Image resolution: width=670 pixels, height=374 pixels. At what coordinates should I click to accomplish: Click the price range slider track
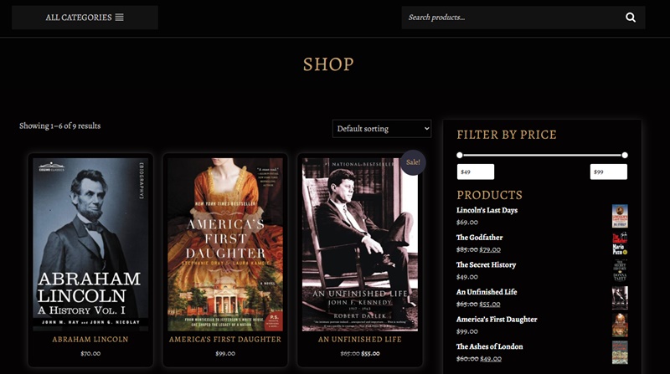coord(542,156)
